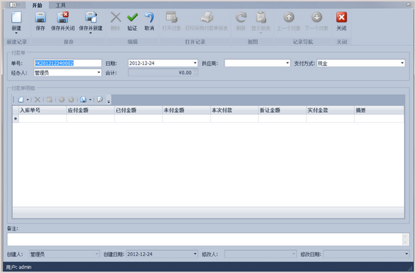
Task: Expand the 支付方式 payment method dropdown
Action: click(x=402, y=63)
